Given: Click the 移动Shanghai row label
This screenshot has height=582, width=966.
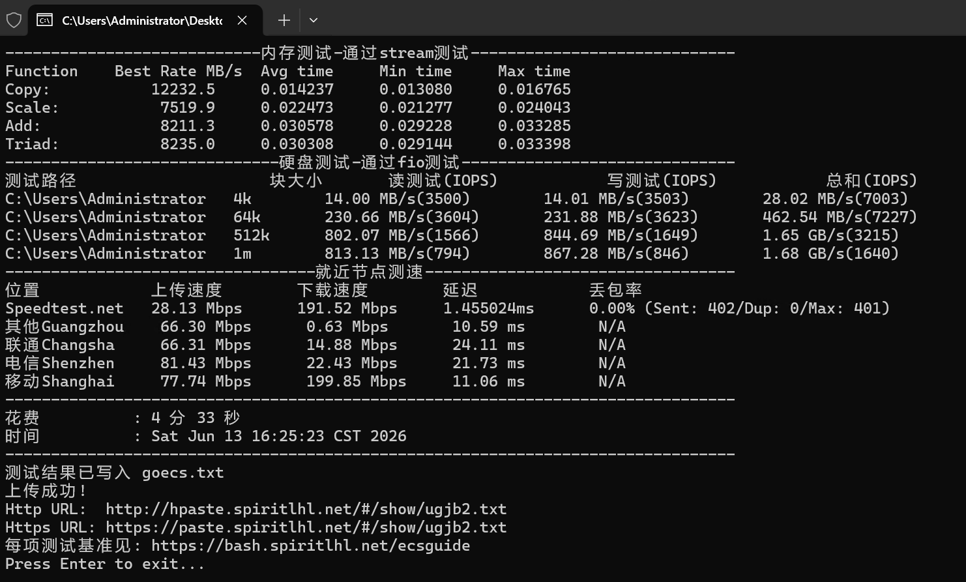Looking at the screenshot, I should click(x=59, y=381).
